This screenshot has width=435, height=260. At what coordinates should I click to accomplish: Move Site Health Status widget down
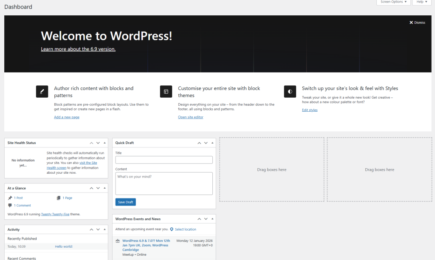tap(98, 143)
